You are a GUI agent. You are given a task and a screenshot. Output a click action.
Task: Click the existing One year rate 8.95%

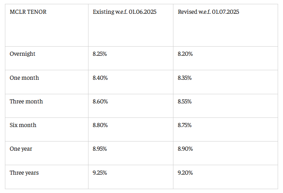coord(100,149)
